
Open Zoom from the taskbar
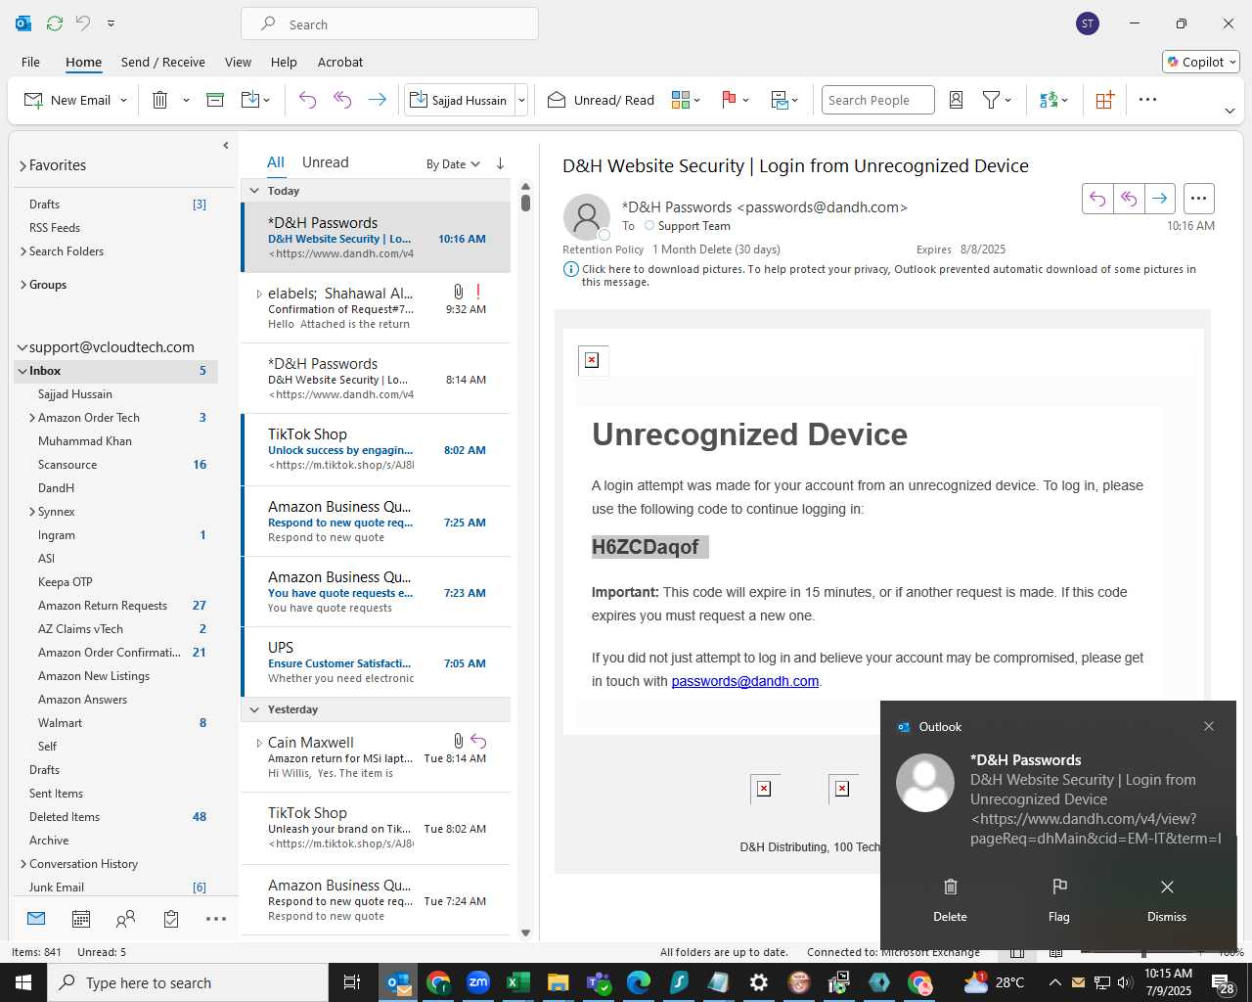coord(478,982)
